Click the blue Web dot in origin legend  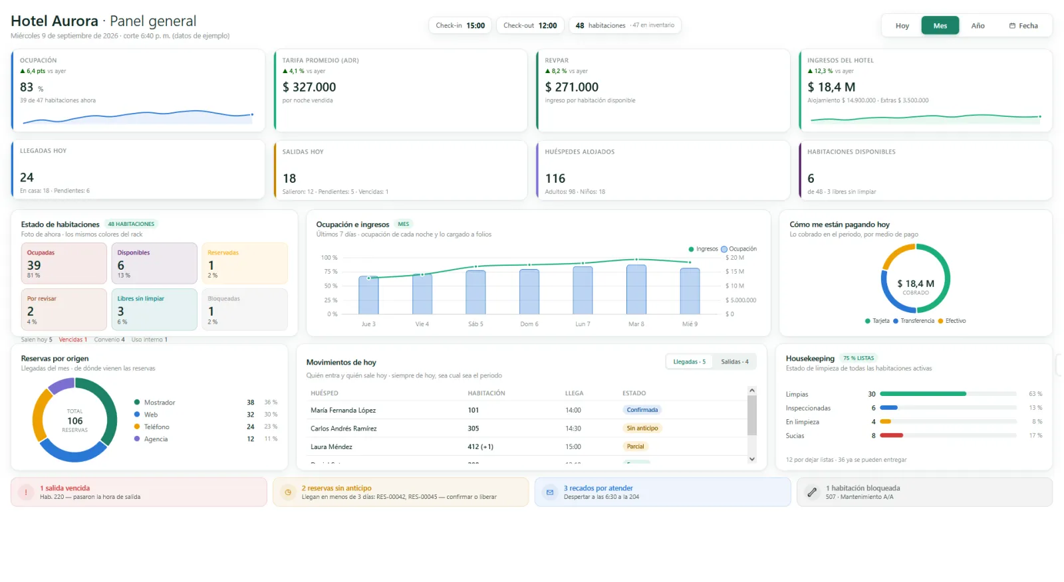(137, 415)
